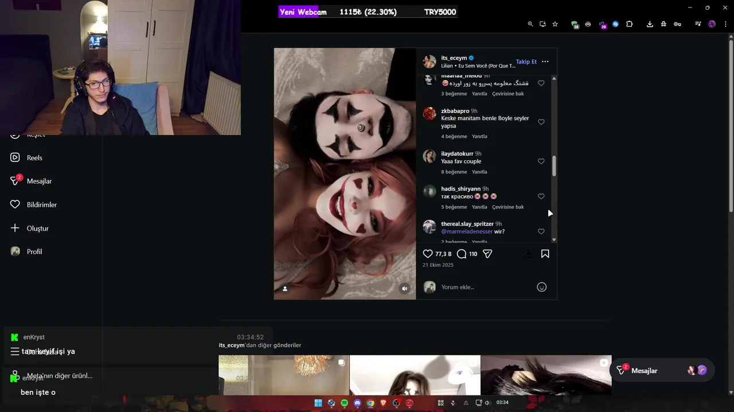The height and width of the screenshot is (412, 734).
Task: Share the post with paper-plane icon
Action: coord(487,253)
